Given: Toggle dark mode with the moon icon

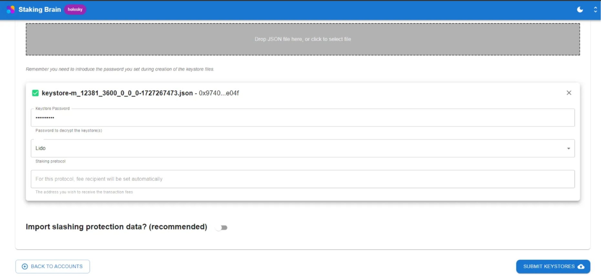Looking at the screenshot, I should coord(580,10).
